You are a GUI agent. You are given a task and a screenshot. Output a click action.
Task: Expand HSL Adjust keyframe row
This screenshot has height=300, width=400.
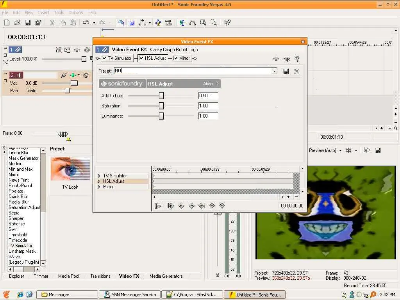click(99, 181)
